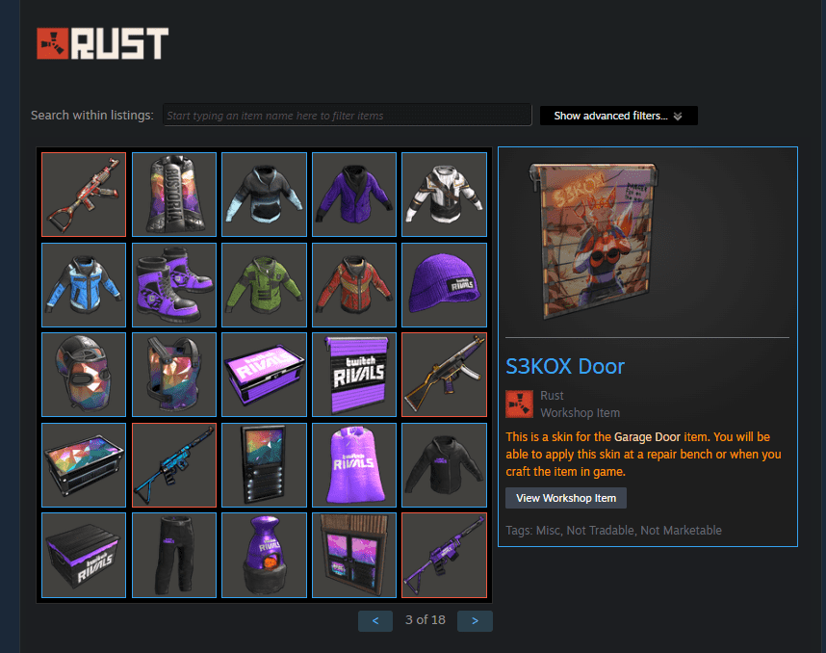Select the Twitch Rivals garage door skin
The width and height of the screenshot is (826, 653).
(x=354, y=375)
